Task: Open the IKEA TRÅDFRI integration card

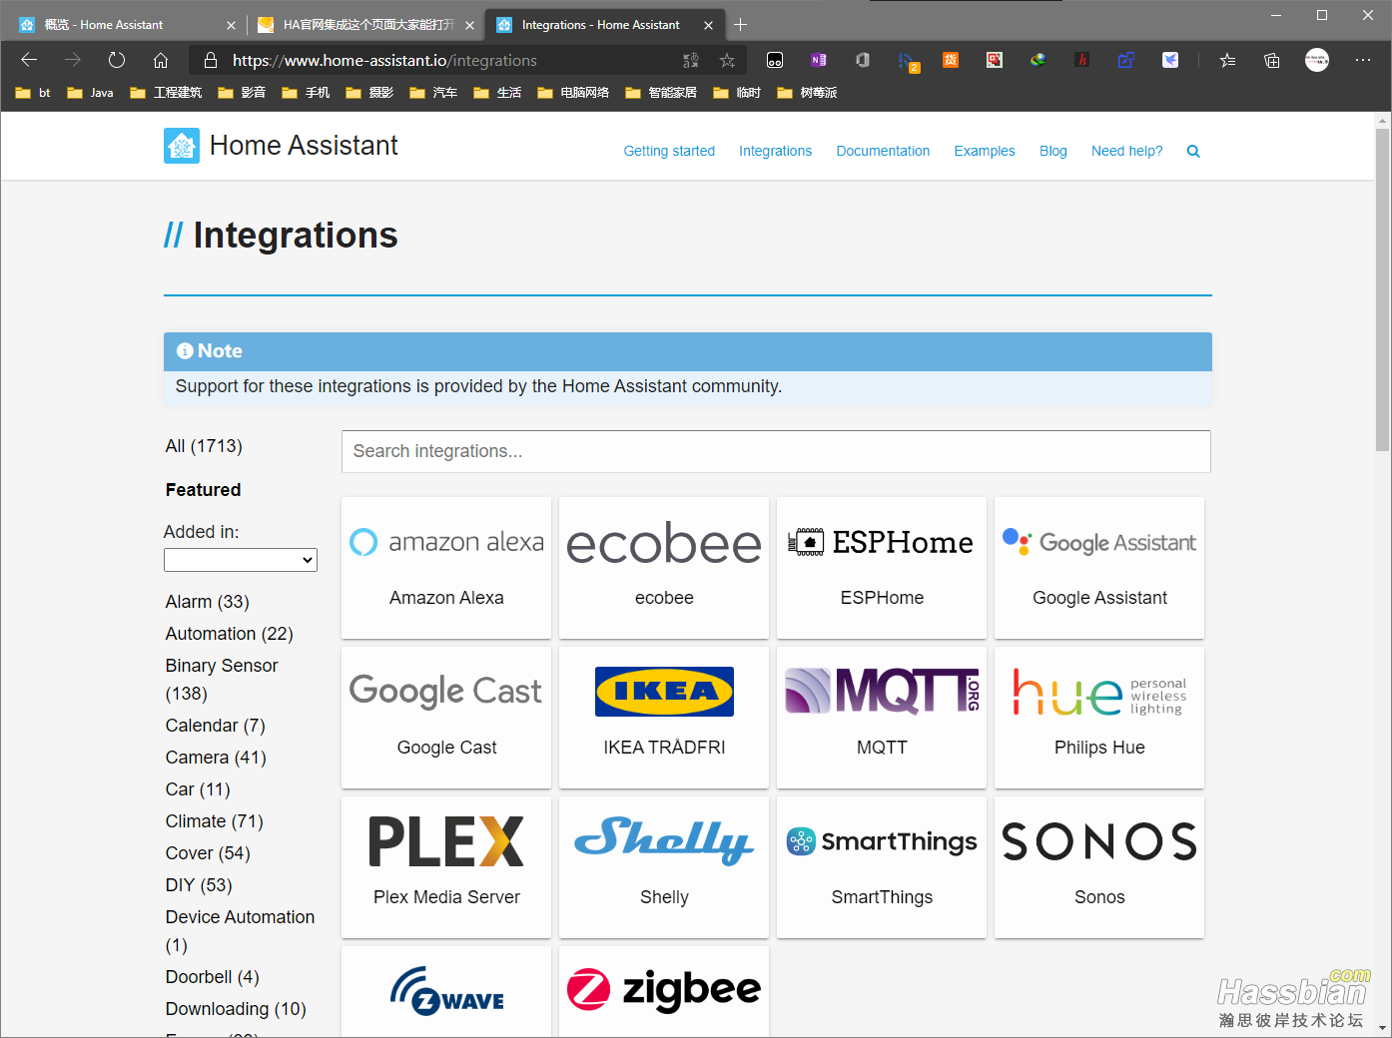Action: (x=664, y=718)
